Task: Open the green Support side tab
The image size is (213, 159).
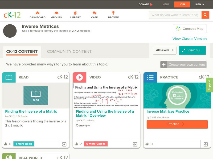Action: point(210,85)
